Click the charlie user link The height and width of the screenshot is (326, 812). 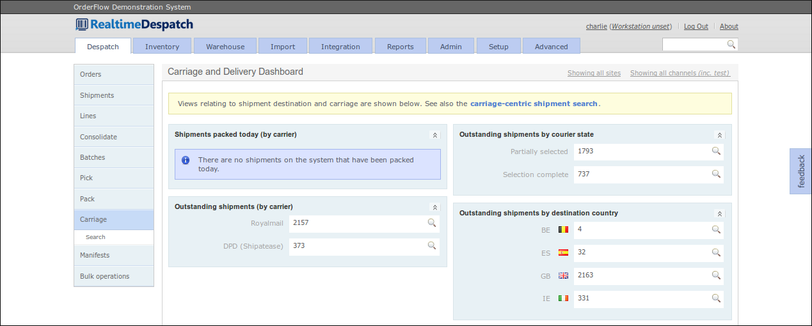[596, 26]
